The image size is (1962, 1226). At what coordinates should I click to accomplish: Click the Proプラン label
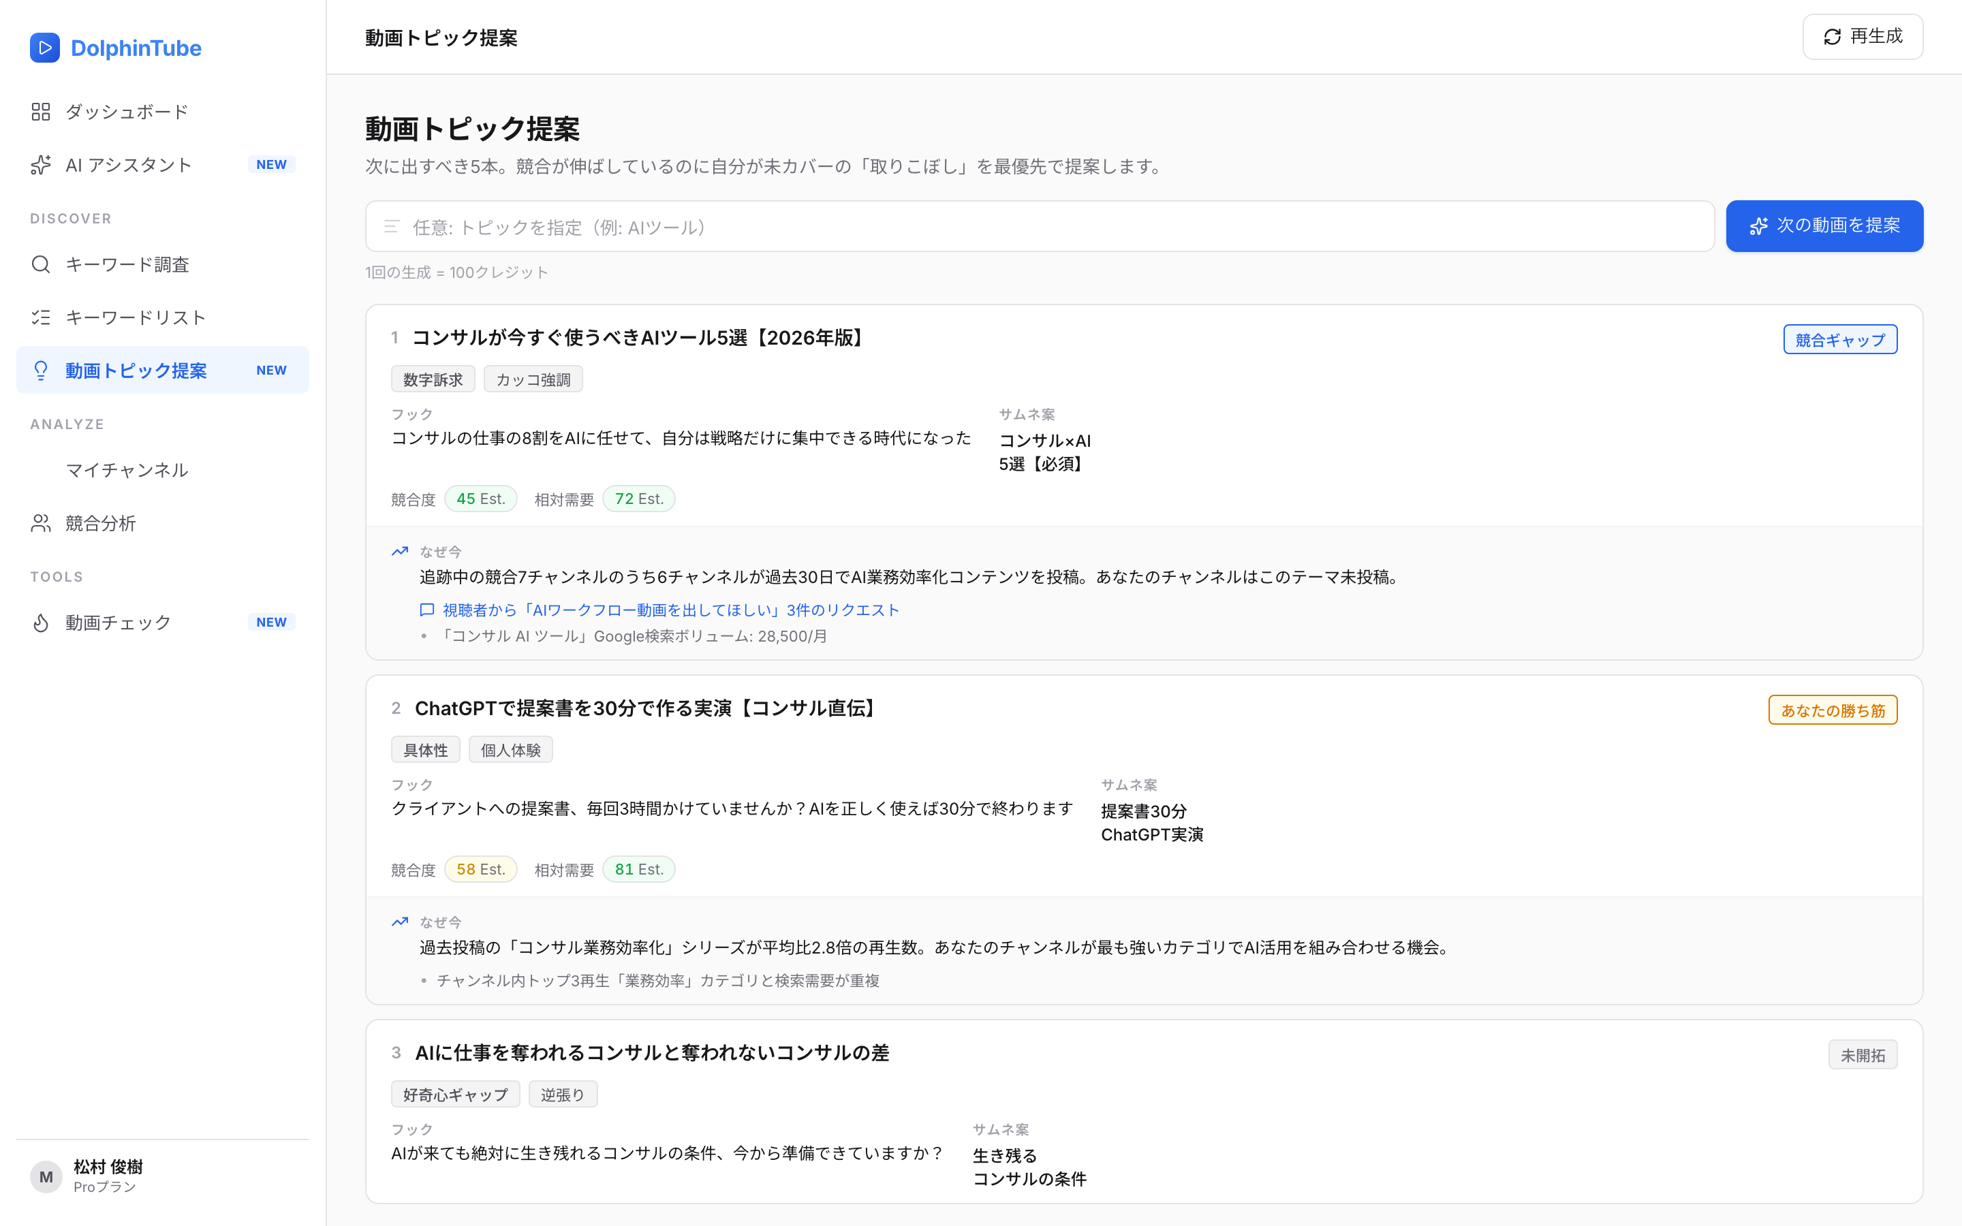pyautogui.click(x=105, y=1187)
